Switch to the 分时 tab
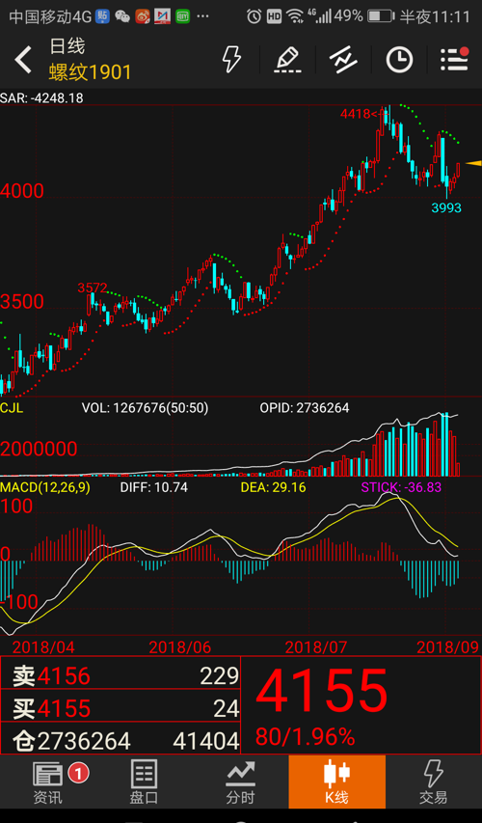Screen dimensions: 482x823 pyautogui.click(x=240, y=782)
